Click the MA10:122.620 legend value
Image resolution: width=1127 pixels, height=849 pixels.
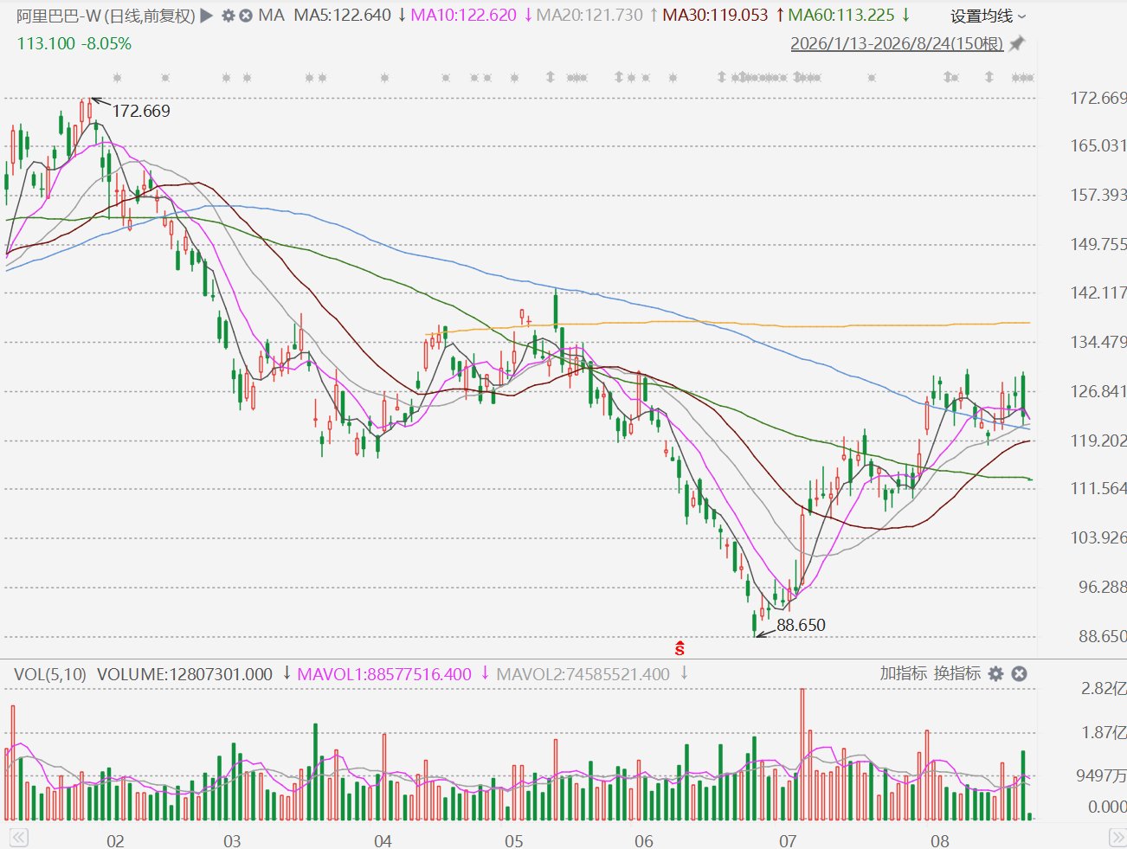[x=464, y=16]
